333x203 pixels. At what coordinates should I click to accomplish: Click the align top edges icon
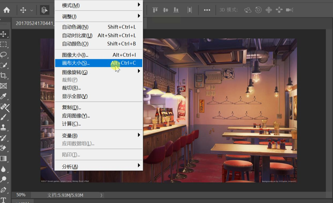(155, 10)
